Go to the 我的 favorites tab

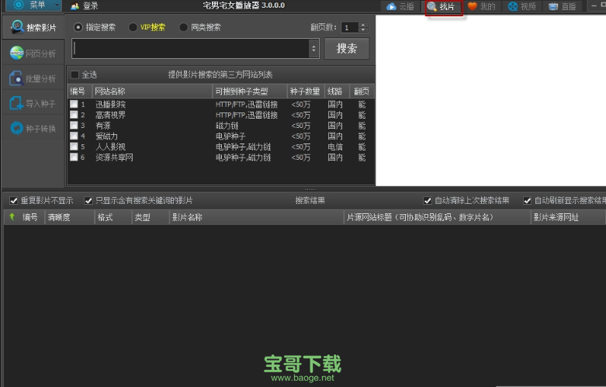point(482,6)
